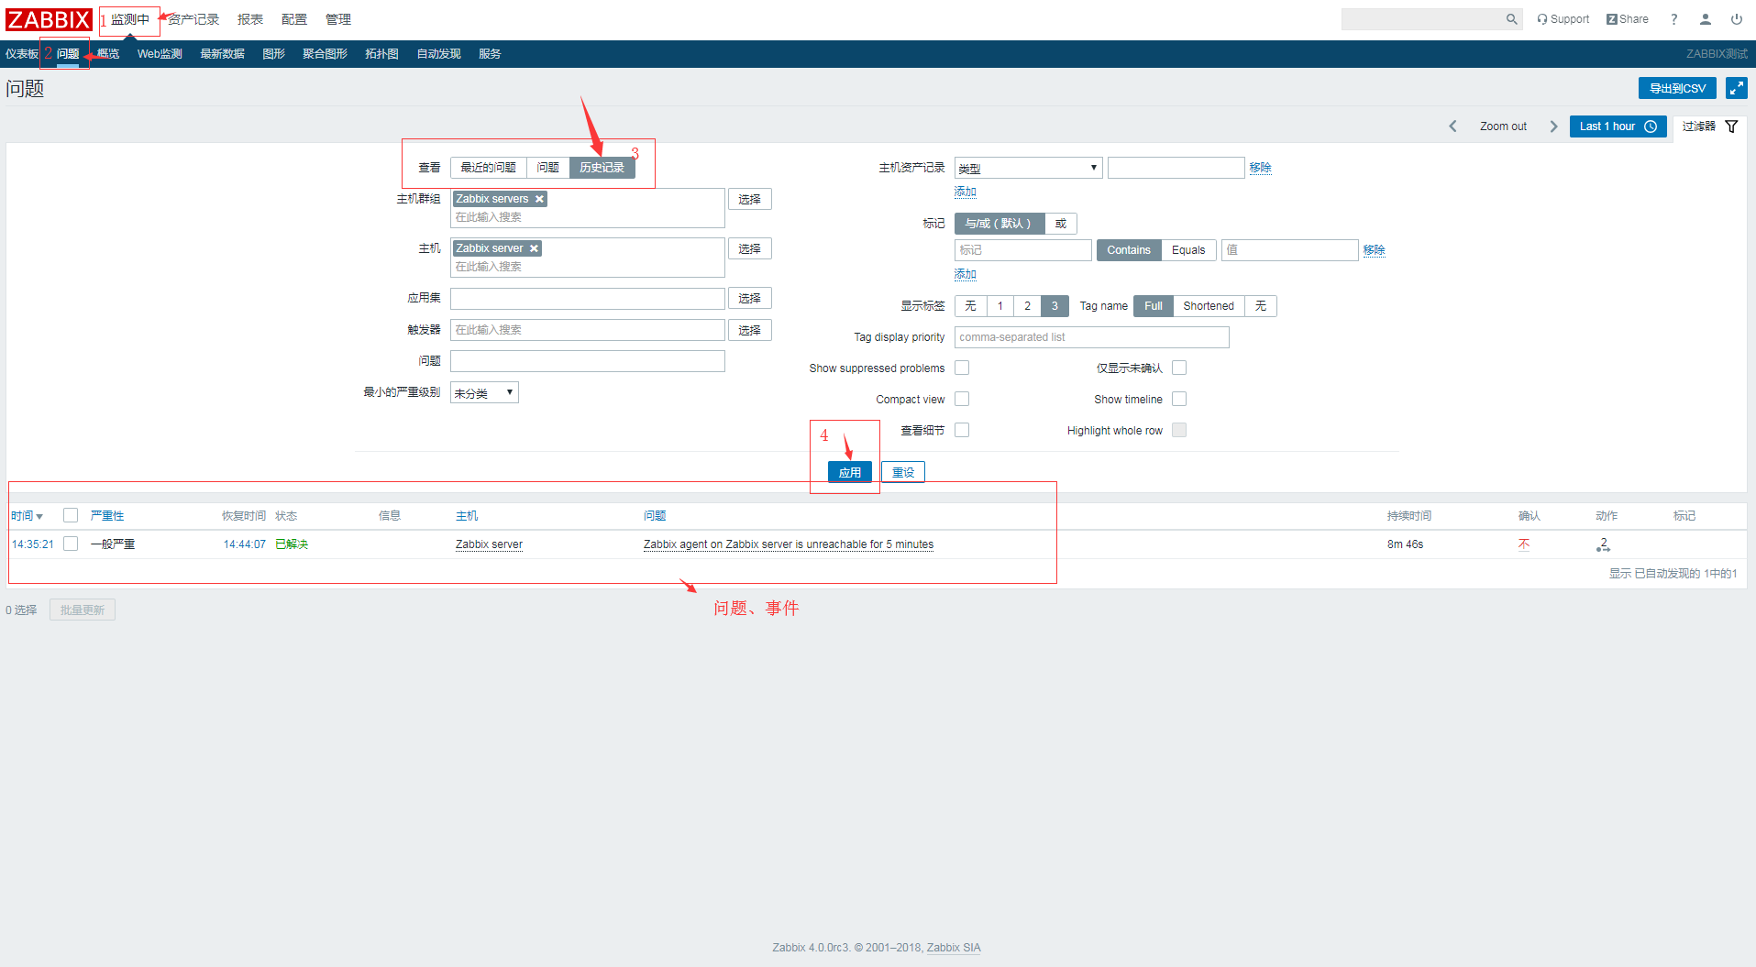The image size is (1756, 967).
Task: Click 导出到CSV button
Action: tap(1677, 88)
